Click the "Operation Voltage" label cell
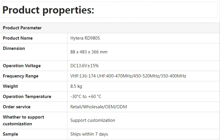This screenshot has height=140, width=220. (22, 66)
